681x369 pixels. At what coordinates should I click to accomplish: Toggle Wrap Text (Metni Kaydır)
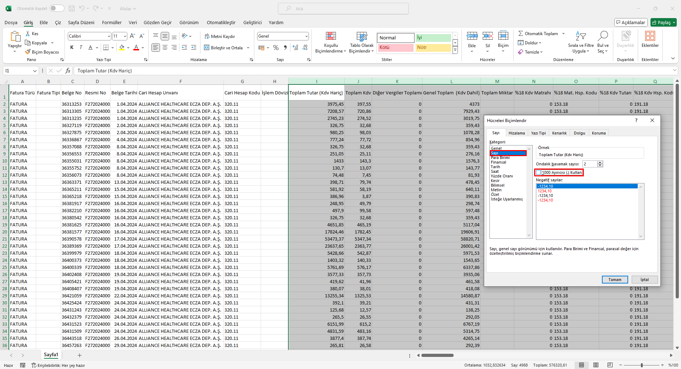click(220, 36)
